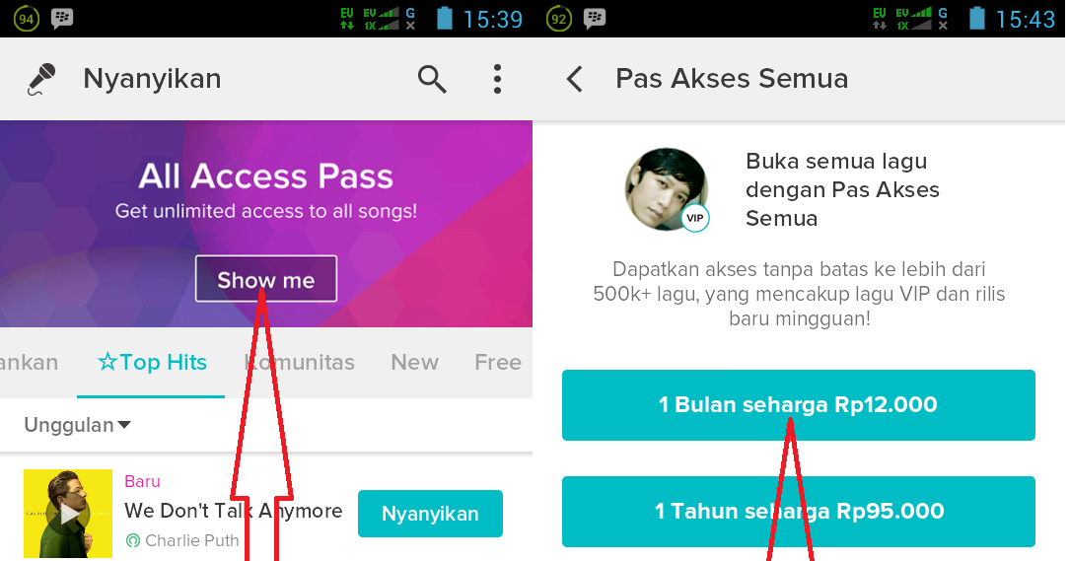Tap the microphone icon beside Nyanyikan
Viewport: 1069px width, 561px height.
coord(41,79)
